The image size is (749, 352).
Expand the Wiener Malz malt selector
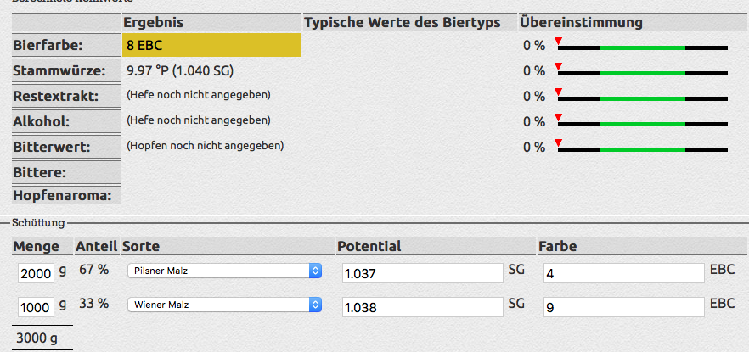click(x=225, y=304)
